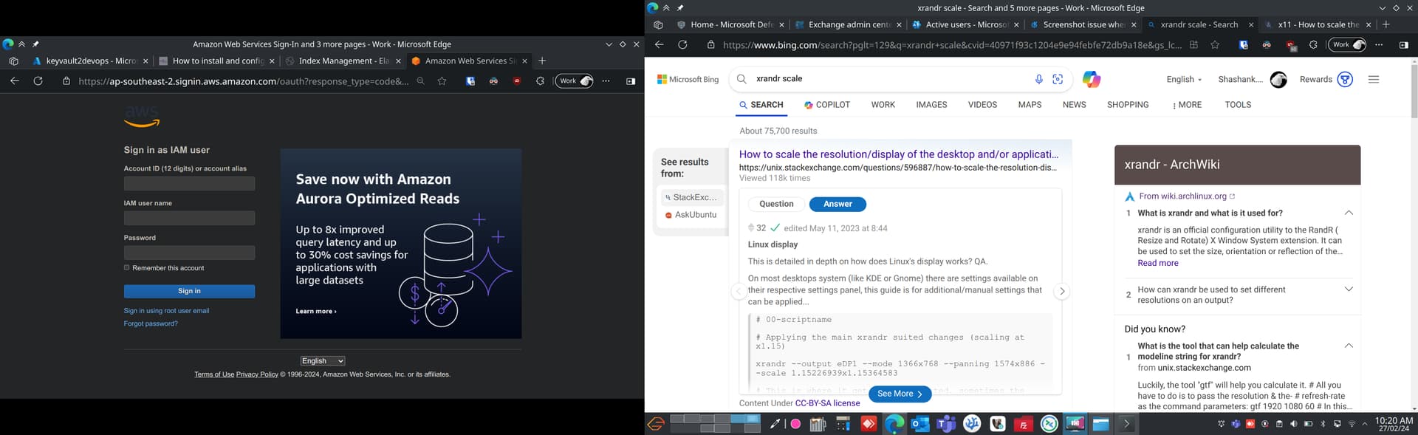Select the NEWS search tab
The height and width of the screenshot is (435, 1418).
(x=1074, y=105)
